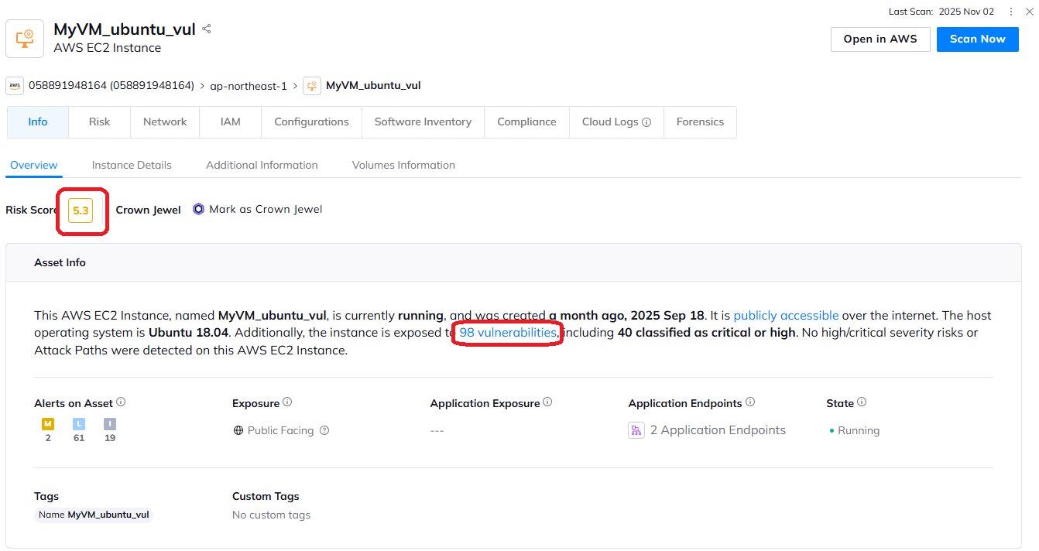Switch to the Risk tab
The width and height of the screenshot is (1039, 551).
click(x=100, y=122)
